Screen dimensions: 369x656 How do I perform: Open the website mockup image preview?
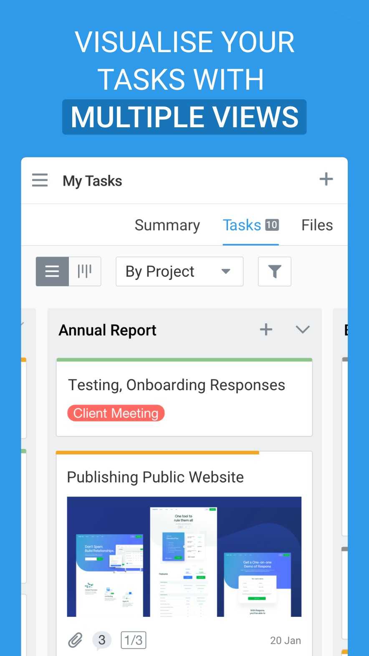click(x=184, y=556)
